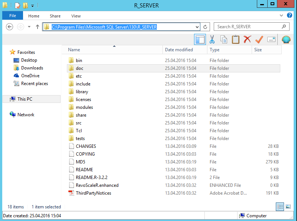Select the ThirdPartyNotices PDF file
Image resolution: width=297 pixels, height=221 pixels.
coord(93,193)
